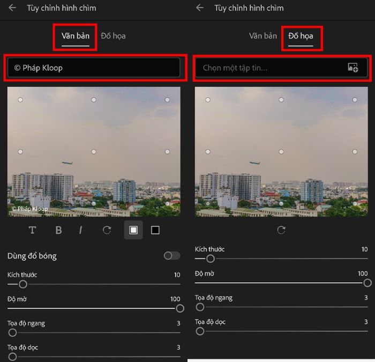Switch to Đồ họa tab on left screen
This screenshot has width=375, height=362.
click(x=113, y=36)
